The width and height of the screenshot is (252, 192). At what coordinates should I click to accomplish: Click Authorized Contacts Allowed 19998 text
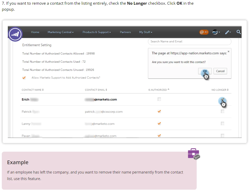(58, 53)
